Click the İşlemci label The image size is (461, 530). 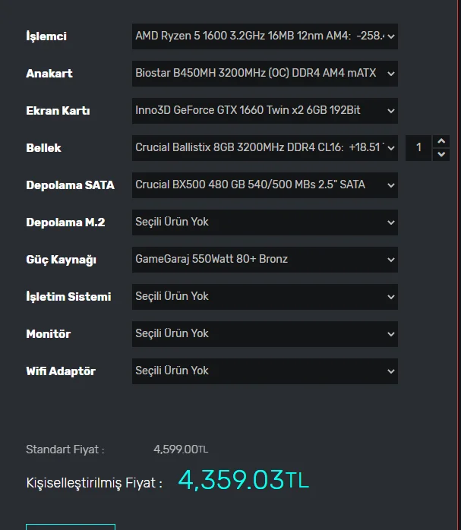coord(46,36)
